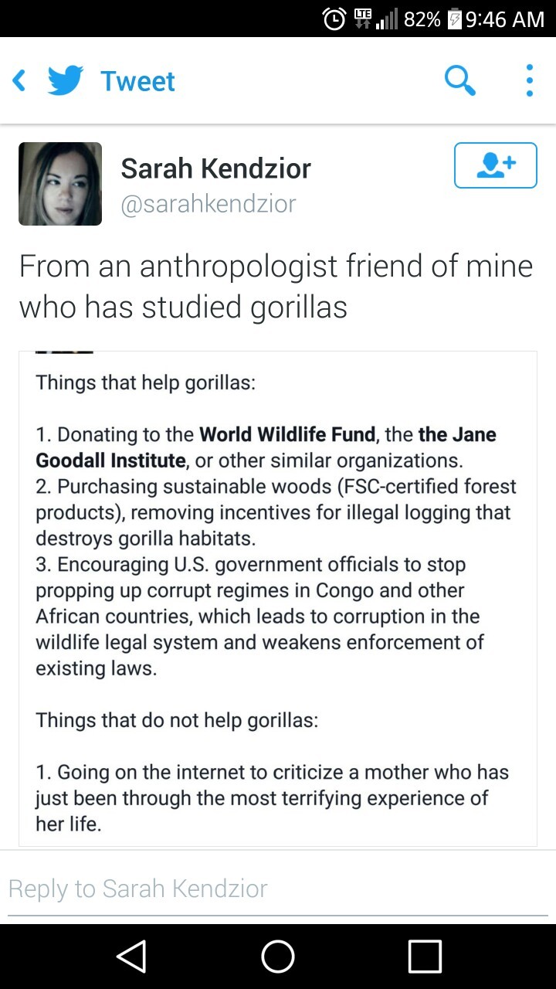
Task: Open the search magnifier icon
Action: pyautogui.click(x=460, y=80)
